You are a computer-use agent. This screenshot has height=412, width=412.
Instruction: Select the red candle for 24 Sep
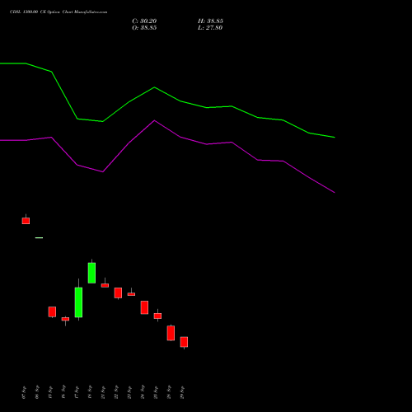(144, 307)
